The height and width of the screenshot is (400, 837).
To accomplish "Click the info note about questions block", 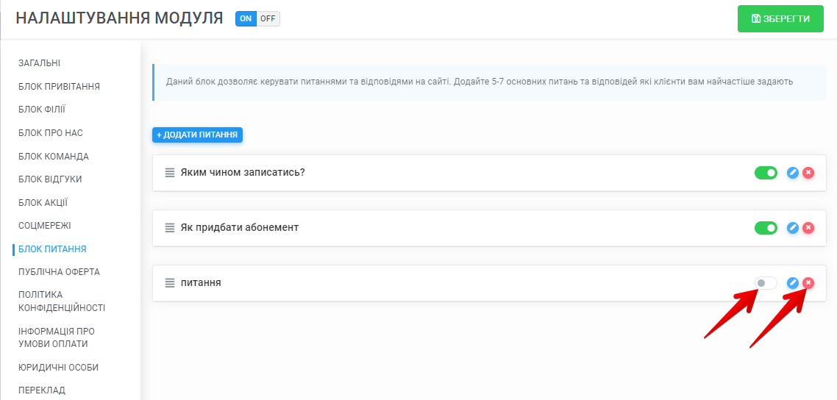I will pos(490,82).
